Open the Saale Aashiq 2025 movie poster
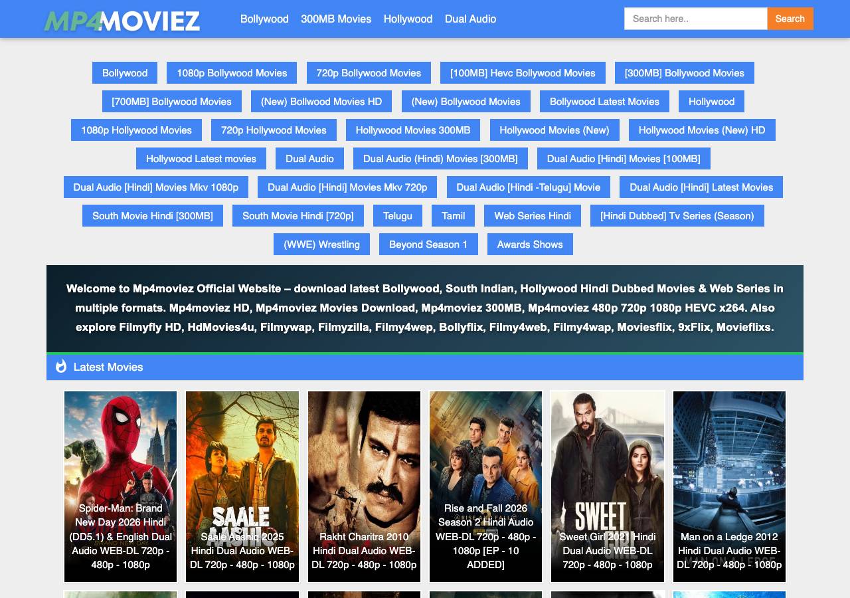Viewport: 850px width, 598px height. coord(242,486)
